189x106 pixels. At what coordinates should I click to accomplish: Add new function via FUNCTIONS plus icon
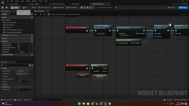(32, 35)
